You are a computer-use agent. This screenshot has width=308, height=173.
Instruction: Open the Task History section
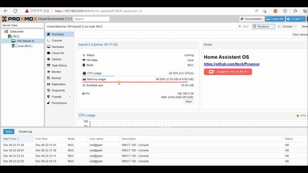coord(60,65)
